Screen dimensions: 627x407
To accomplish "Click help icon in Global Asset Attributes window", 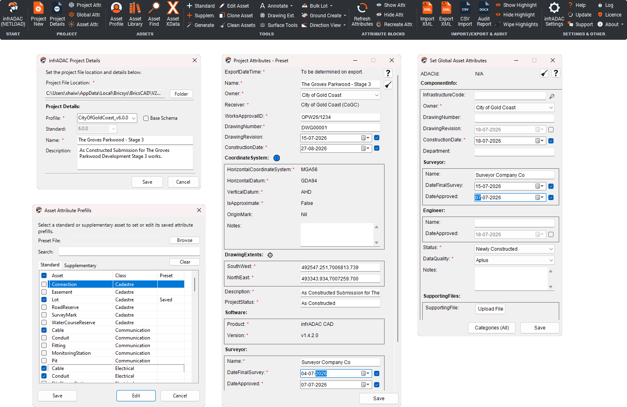I will (x=556, y=73).
